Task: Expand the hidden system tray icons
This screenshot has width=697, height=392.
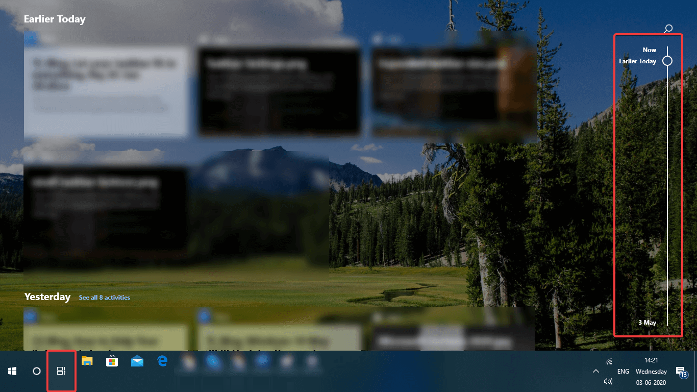Action: (x=596, y=371)
